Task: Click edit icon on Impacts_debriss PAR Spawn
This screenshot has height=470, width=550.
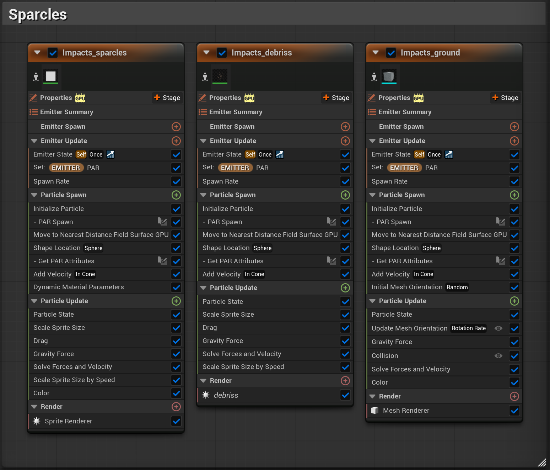Action: point(331,222)
